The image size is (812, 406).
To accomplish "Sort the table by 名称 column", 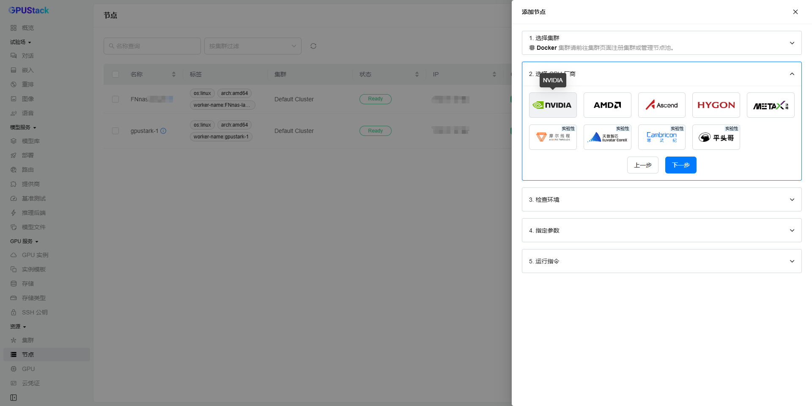I will click(x=174, y=74).
